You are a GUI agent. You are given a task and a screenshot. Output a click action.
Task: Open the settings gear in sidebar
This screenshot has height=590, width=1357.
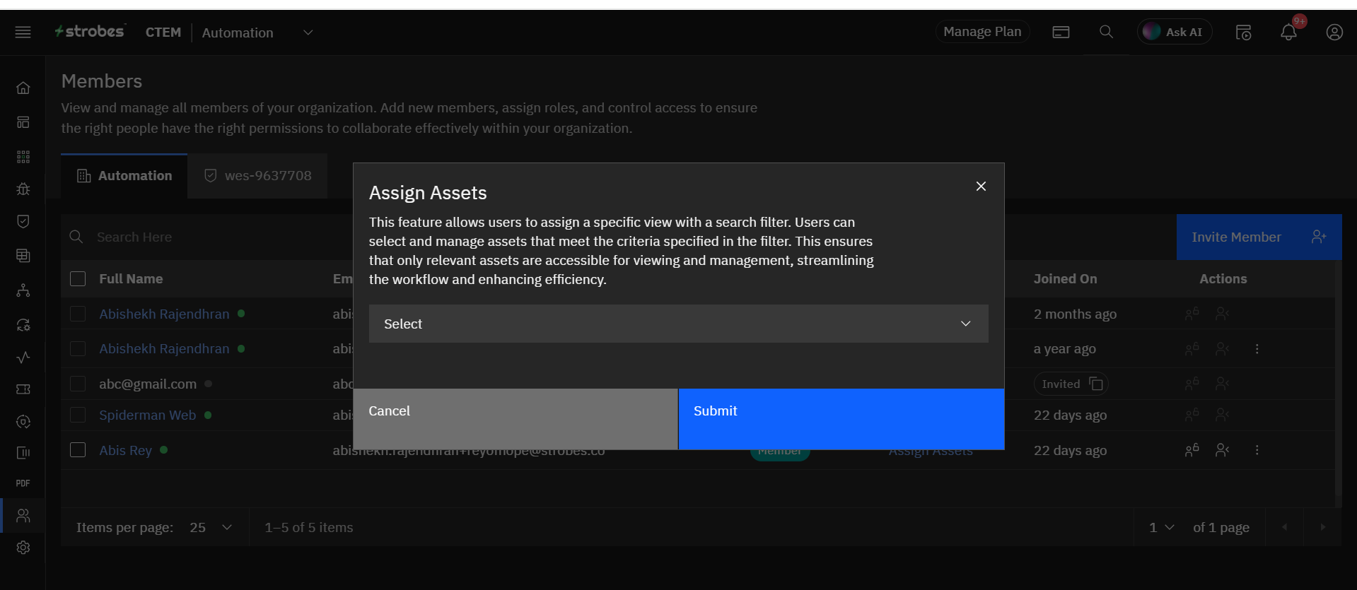(x=23, y=548)
